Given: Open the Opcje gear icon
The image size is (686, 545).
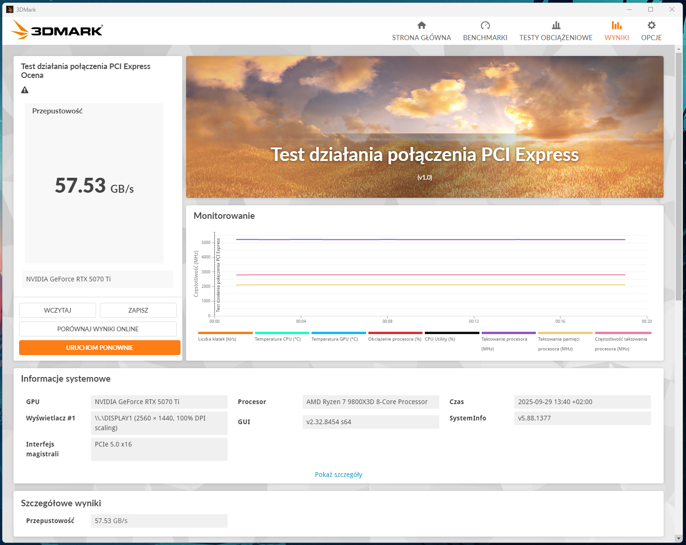Looking at the screenshot, I should click(651, 25).
